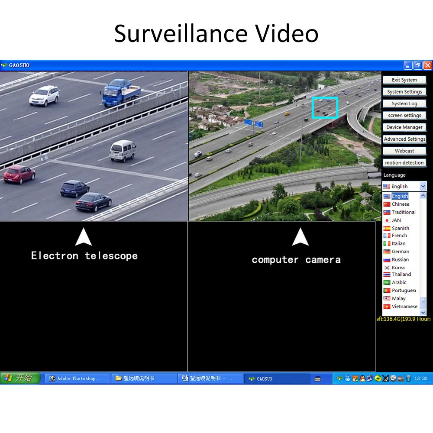Click the USB safely remove tray icon
The height and width of the screenshot is (433, 433).
409,378
